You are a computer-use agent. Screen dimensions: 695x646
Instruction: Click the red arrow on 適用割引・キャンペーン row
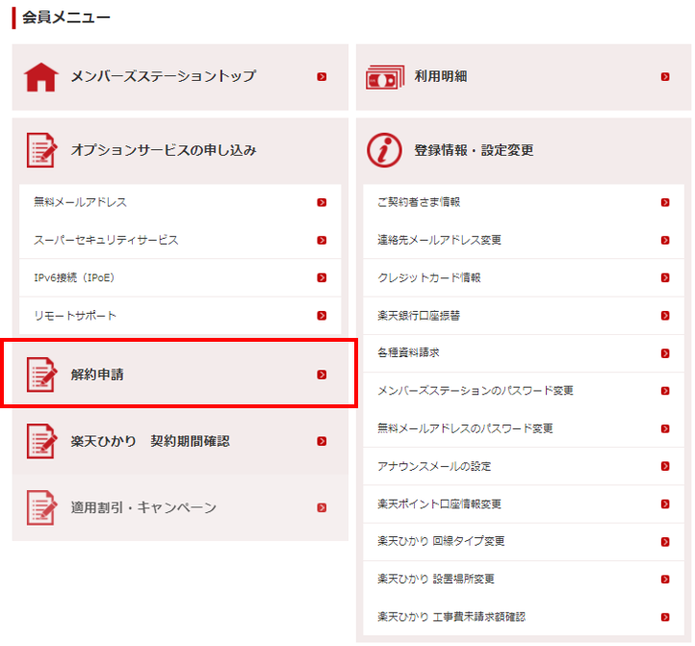322,507
